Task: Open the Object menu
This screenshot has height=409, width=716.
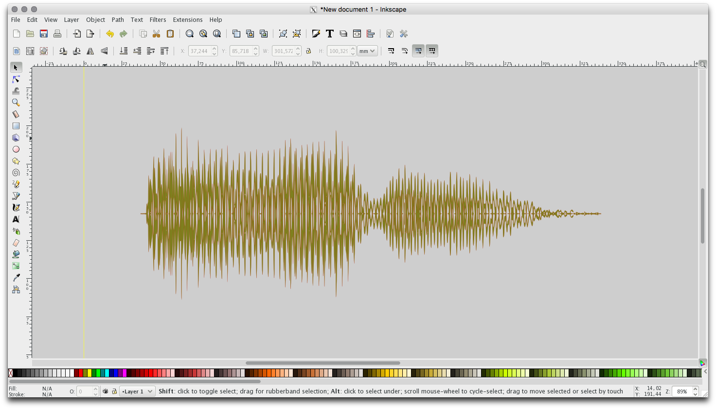Action: pyautogui.click(x=95, y=20)
